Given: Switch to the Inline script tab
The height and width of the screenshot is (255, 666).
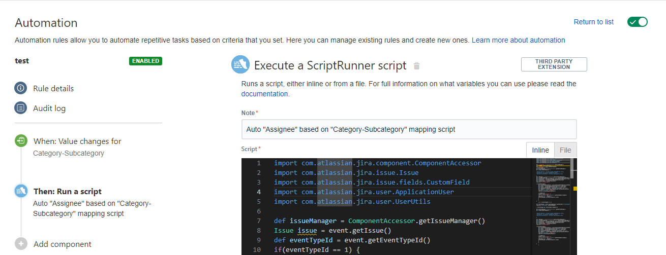Looking at the screenshot, I should [x=540, y=150].
